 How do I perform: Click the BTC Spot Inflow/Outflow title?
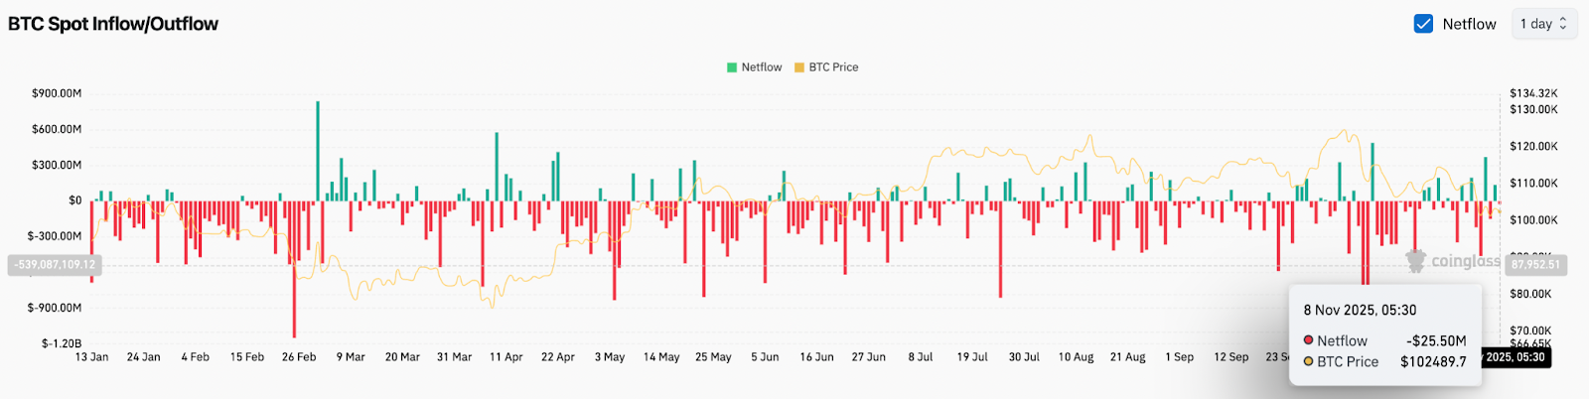(113, 24)
